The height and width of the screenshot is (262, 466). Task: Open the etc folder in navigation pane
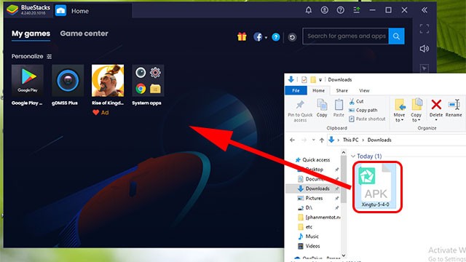click(x=305, y=227)
